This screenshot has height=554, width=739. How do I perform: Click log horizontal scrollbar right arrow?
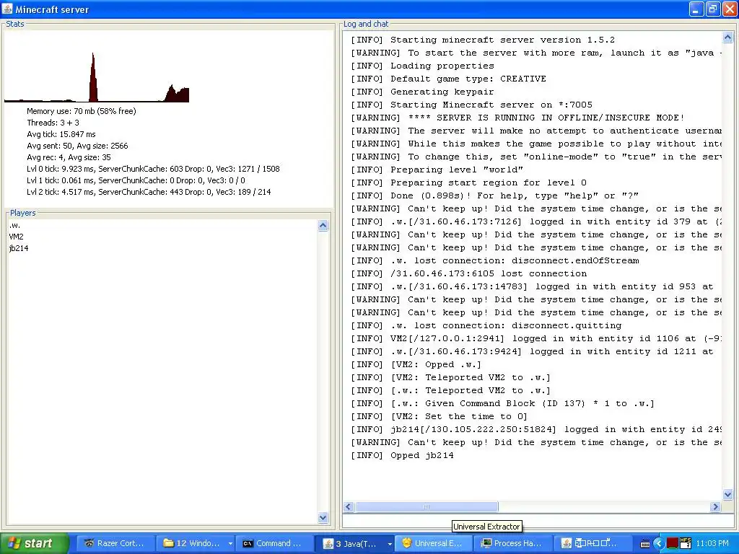715,507
